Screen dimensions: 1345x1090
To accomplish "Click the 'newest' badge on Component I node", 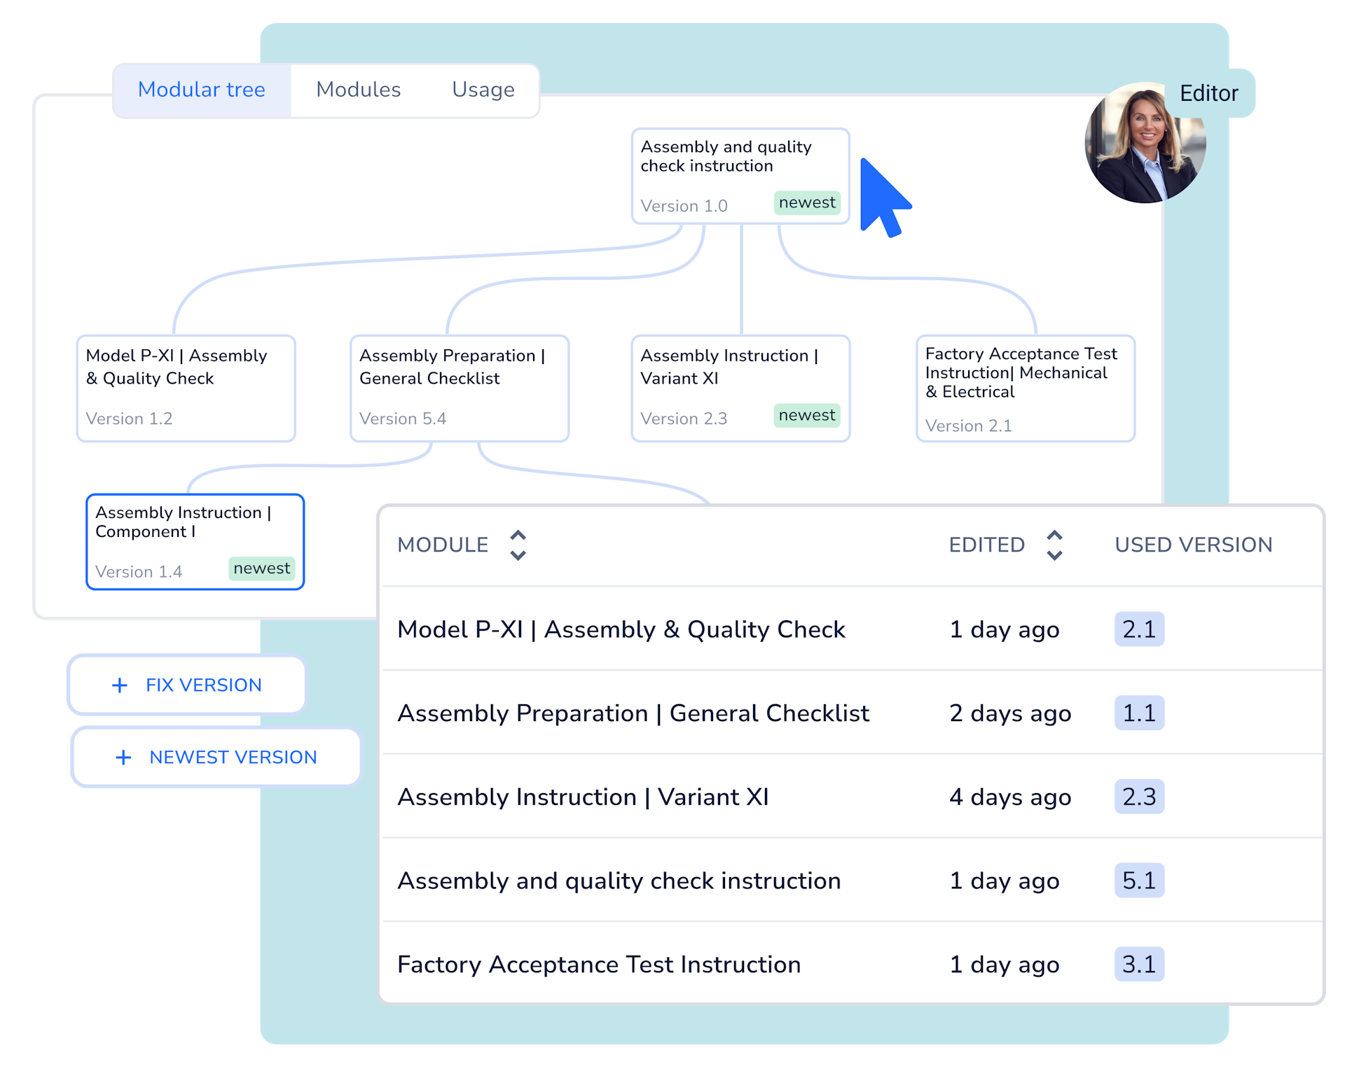I will [261, 568].
